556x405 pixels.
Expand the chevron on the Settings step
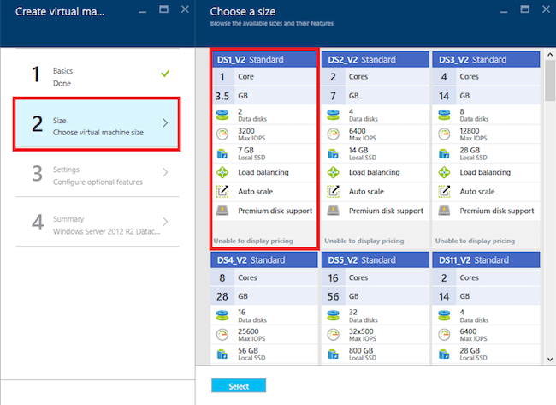[x=165, y=172]
